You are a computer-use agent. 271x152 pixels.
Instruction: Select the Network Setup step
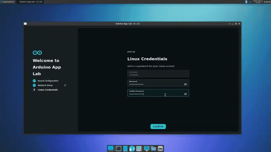tap(45, 85)
